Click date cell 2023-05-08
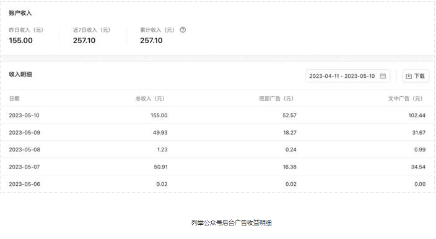 (25, 149)
